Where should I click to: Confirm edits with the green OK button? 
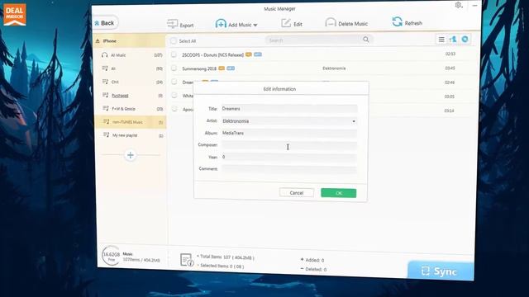[x=339, y=193]
